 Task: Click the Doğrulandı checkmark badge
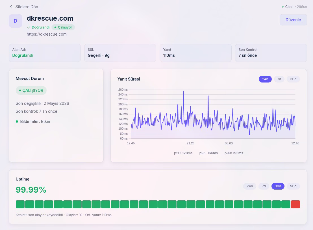coord(38,27)
